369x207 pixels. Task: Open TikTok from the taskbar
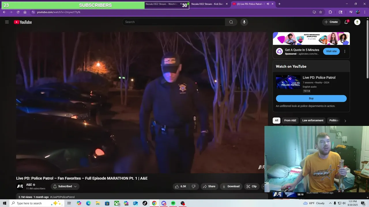coord(145,203)
